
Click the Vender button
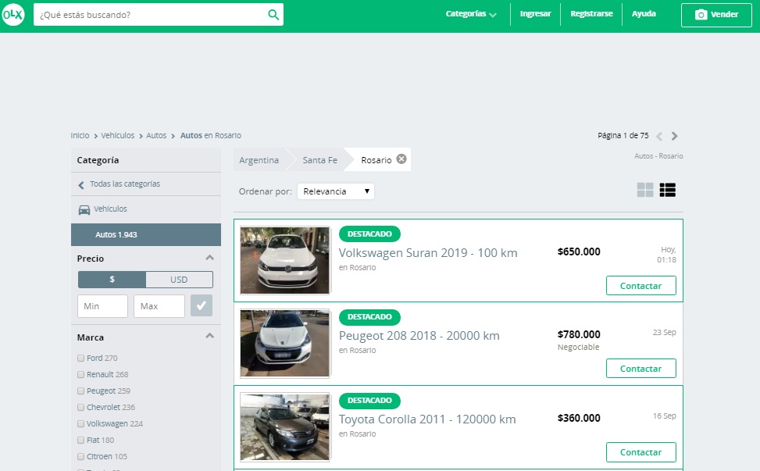(x=716, y=15)
